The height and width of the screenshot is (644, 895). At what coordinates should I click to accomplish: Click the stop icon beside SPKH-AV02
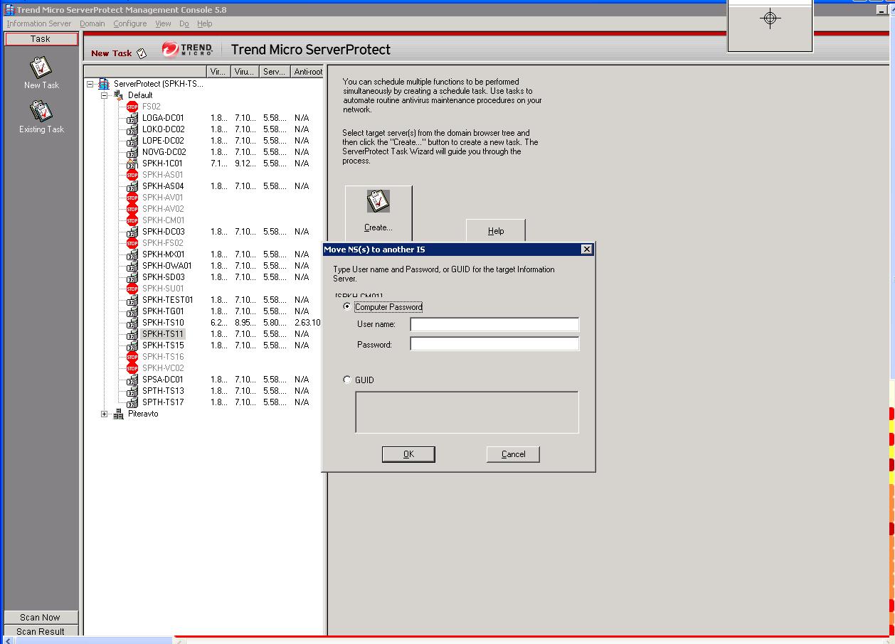pos(132,209)
